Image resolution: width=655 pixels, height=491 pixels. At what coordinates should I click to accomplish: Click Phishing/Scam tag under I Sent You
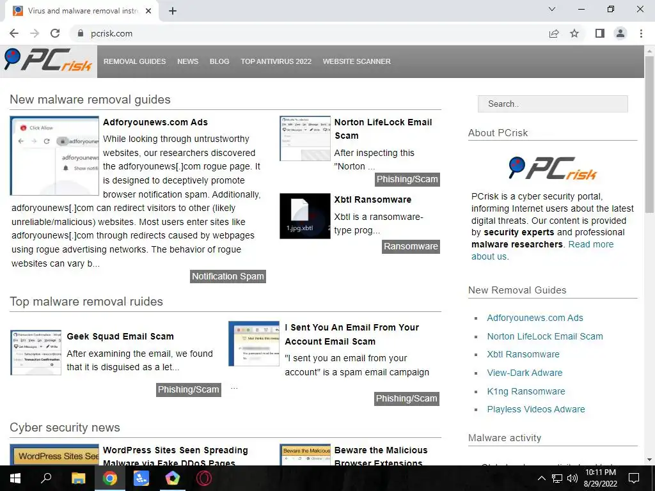coord(406,399)
